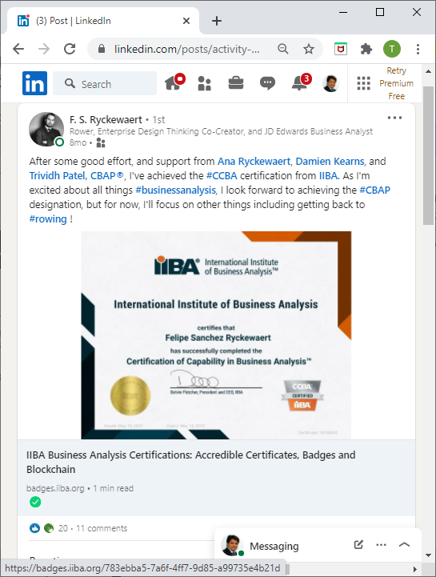Click Retry Premium Free link
The width and height of the screenshot is (436, 577).
point(396,83)
